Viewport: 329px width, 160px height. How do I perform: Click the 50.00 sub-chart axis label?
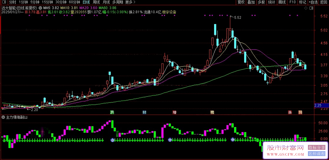[x=323, y=123]
